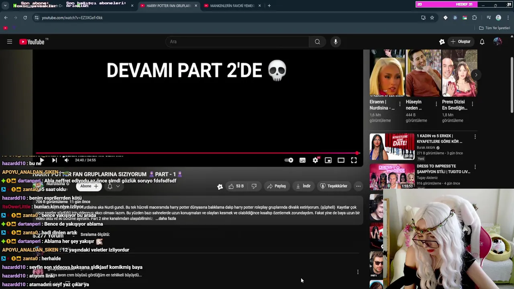Skip to the next video
This screenshot has width=514, height=289.
pos(54,160)
